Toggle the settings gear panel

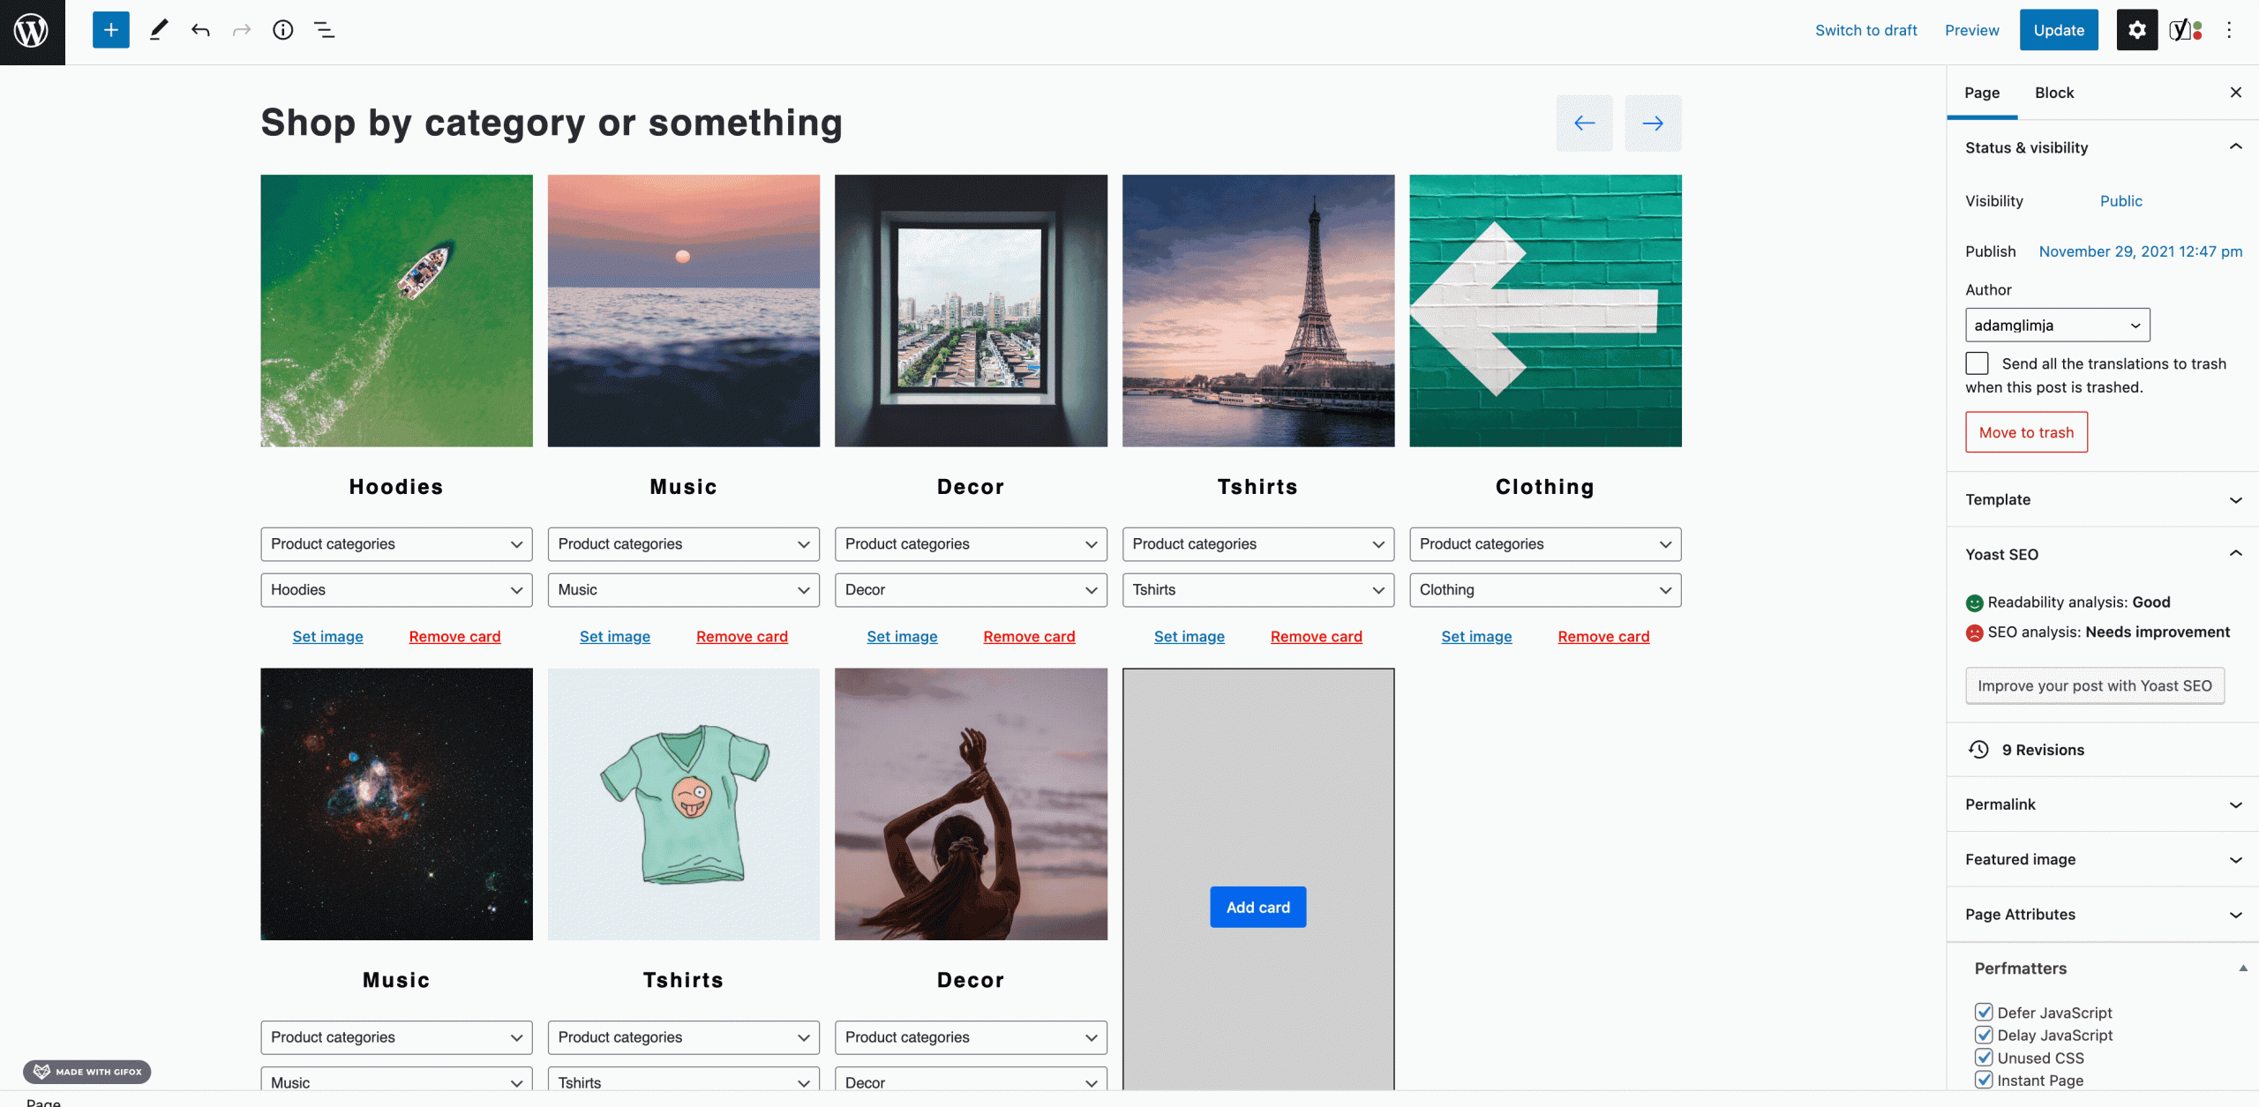point(2137,30)
